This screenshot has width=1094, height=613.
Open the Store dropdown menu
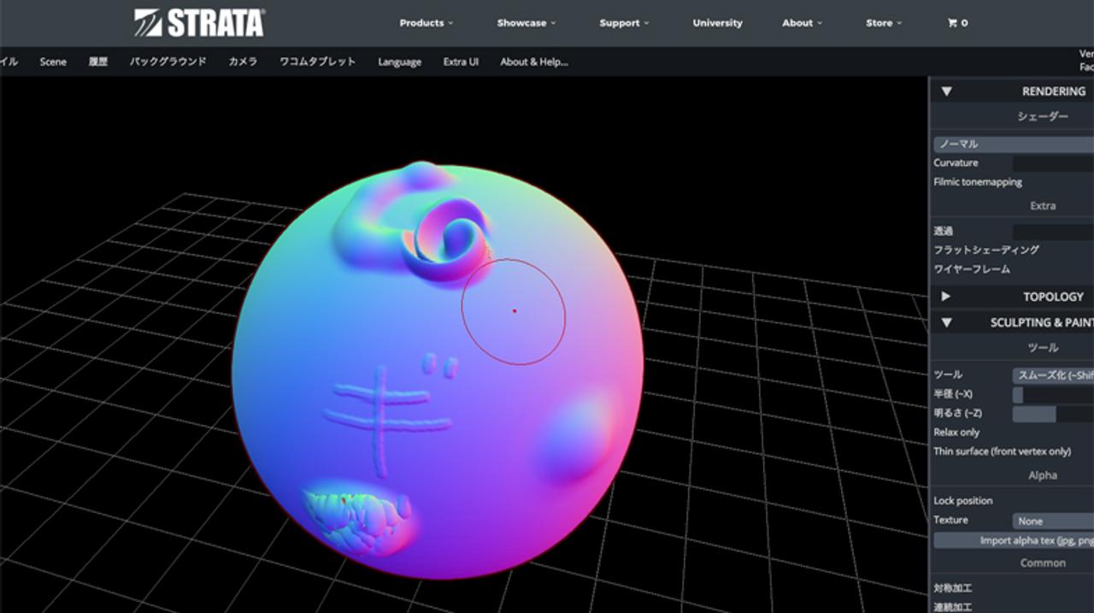[884, 23]
